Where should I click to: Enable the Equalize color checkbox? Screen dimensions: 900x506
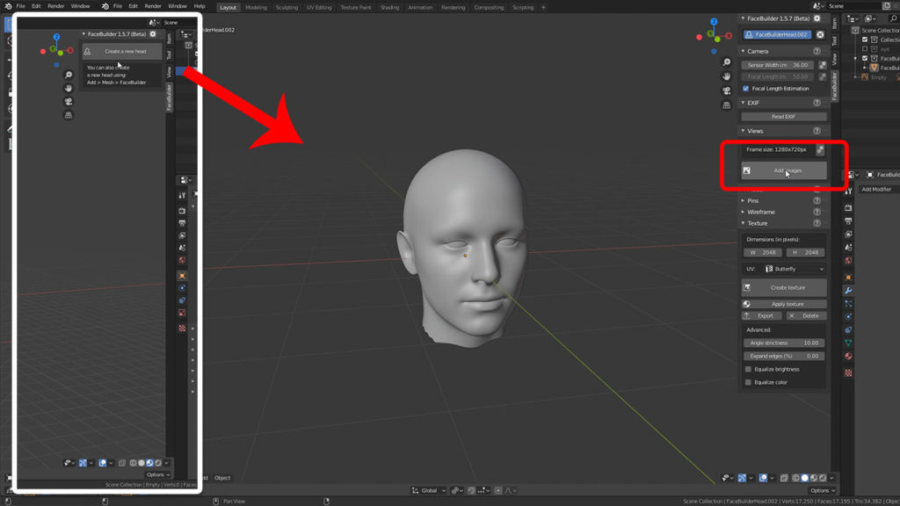click(x=749, y=381)
